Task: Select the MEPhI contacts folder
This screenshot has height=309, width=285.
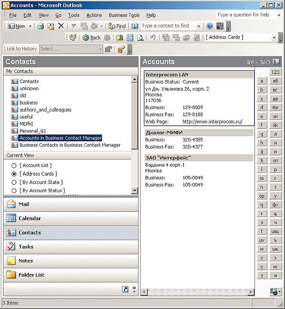Action: [26, 124]
